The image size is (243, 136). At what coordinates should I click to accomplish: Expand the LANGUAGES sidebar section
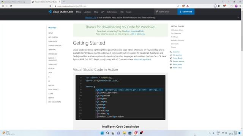coord(53,54)
